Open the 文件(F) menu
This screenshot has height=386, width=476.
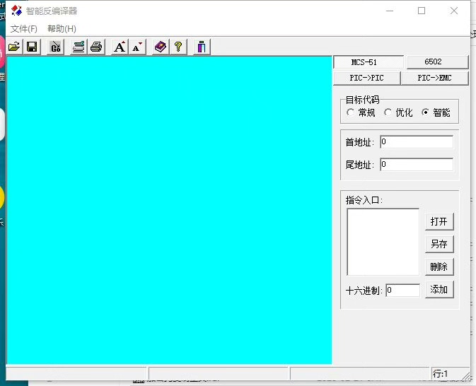[x=23, y=29]
